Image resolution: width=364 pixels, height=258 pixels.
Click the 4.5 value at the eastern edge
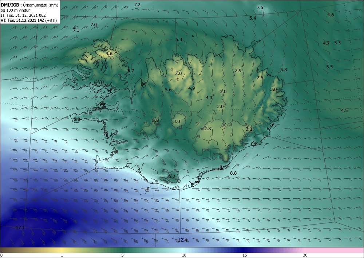coord(344,110)
